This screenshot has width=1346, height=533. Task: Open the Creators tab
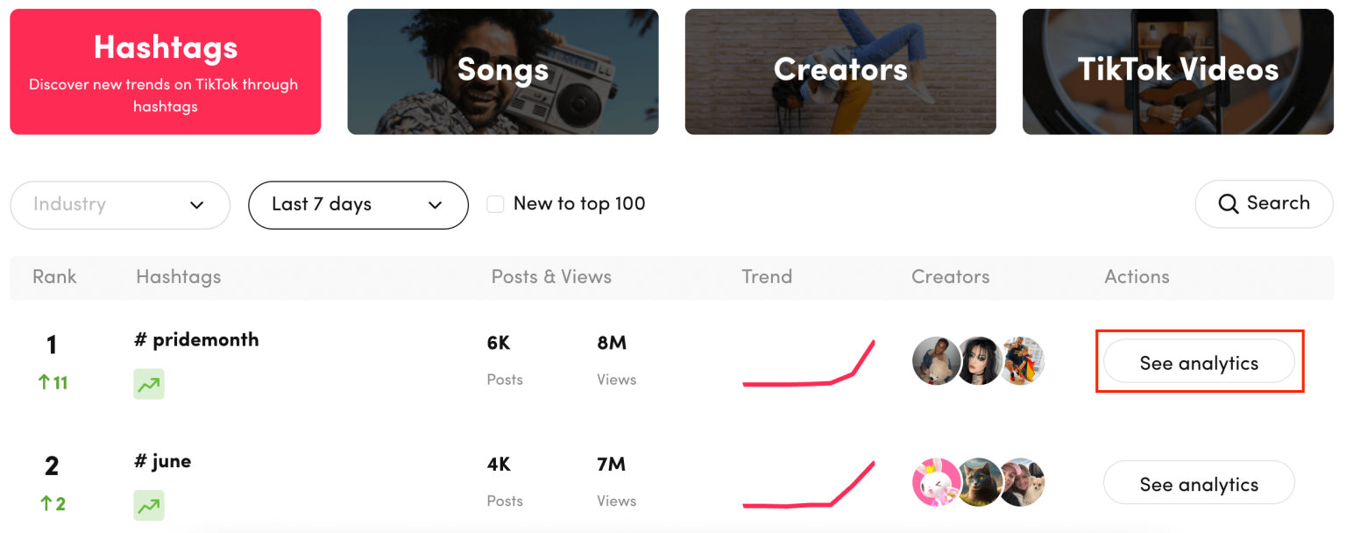click(x=839, y=71)
